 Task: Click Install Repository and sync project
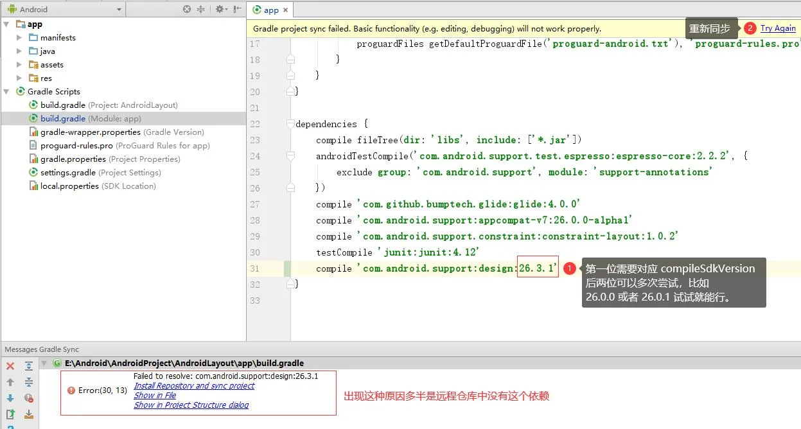click(194, 386)
